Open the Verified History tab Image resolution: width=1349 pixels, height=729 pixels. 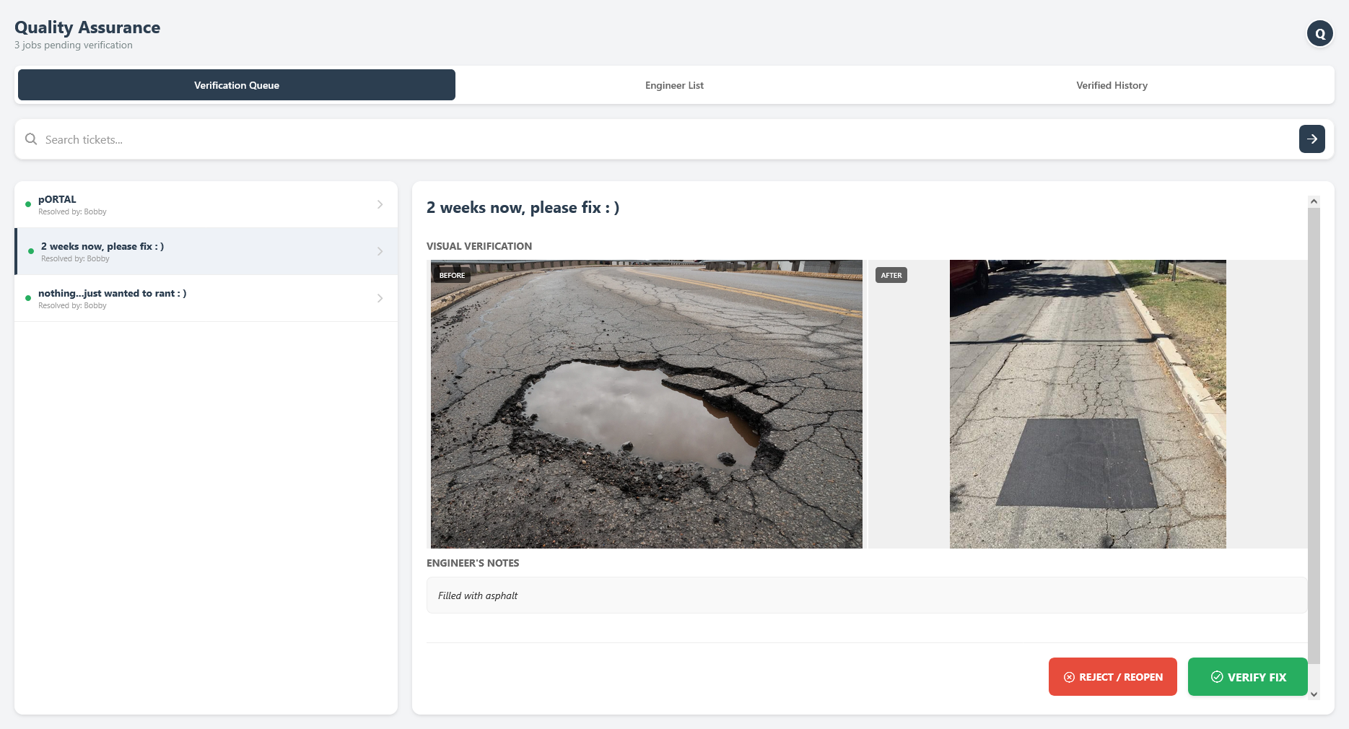tap(1112, 85)
